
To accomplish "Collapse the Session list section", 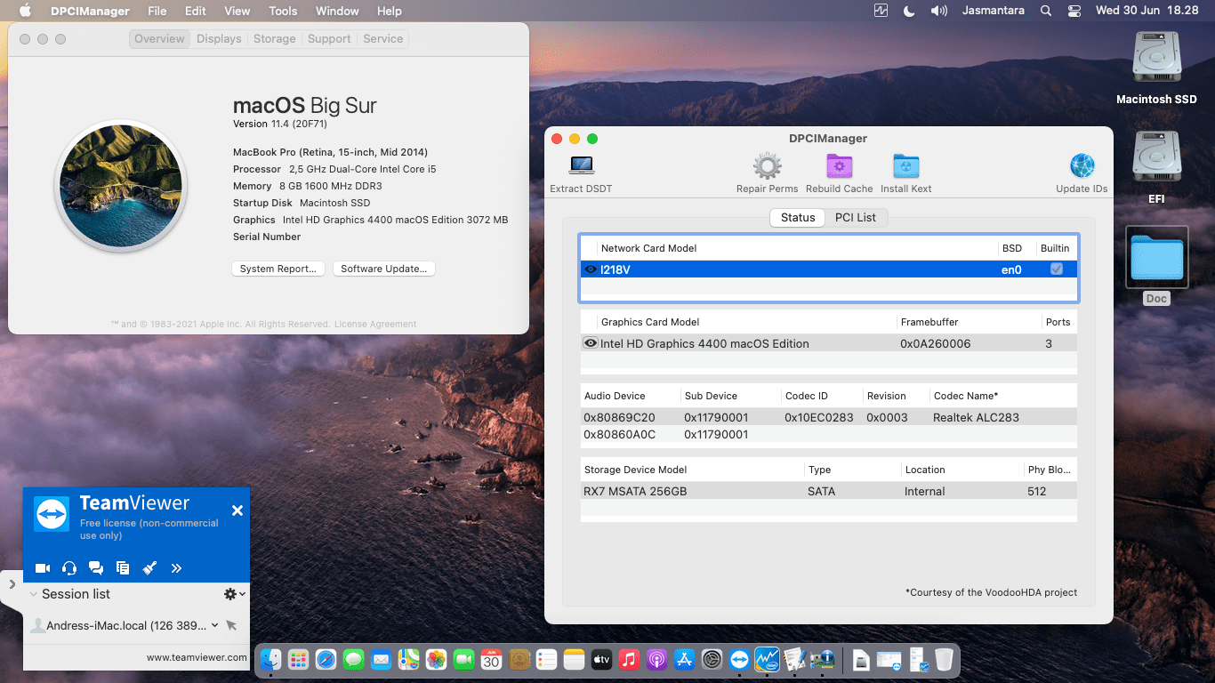I will (x=34, y=594).
